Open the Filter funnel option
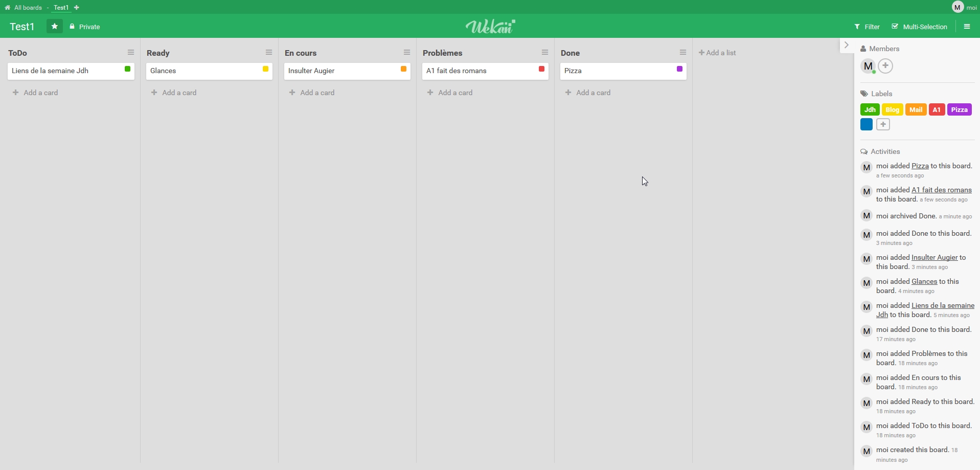Viewport: 980px width, 470px height. tap(867, 27)
